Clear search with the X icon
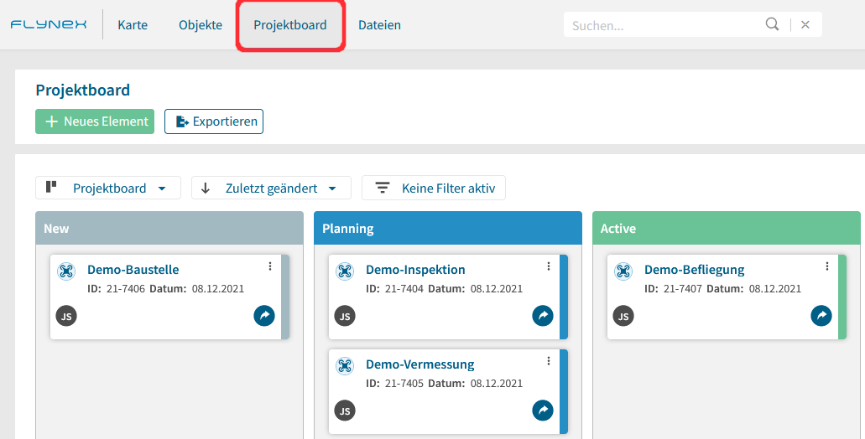 coord(805,25)
